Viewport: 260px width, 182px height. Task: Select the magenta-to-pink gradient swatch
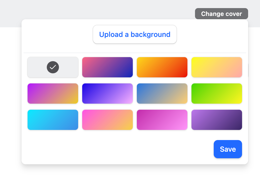162,120
